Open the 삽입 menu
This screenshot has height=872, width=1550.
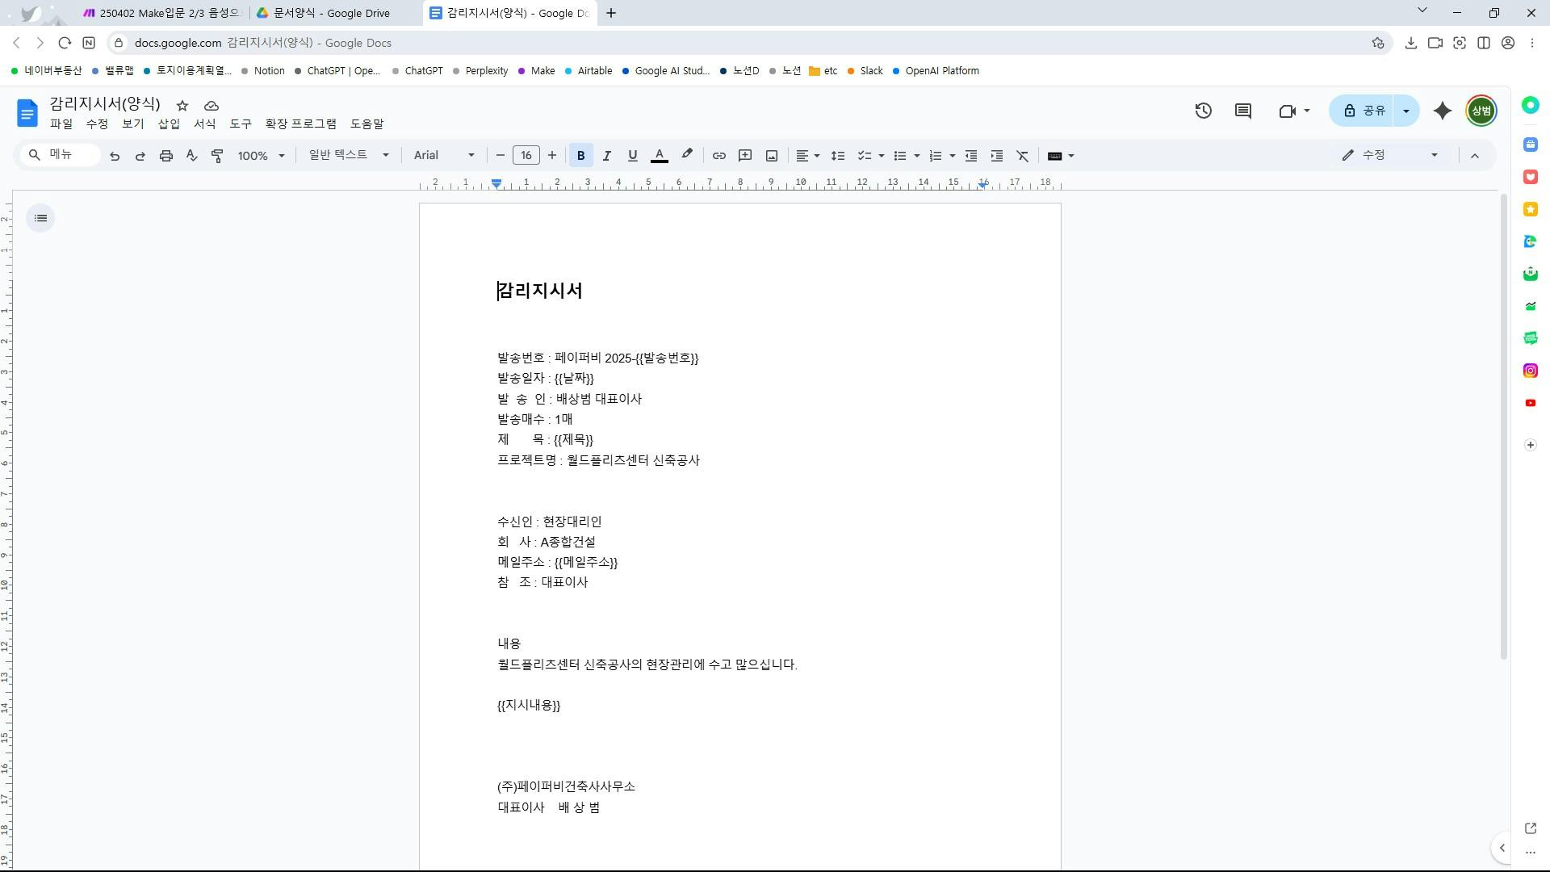[169, 124]
